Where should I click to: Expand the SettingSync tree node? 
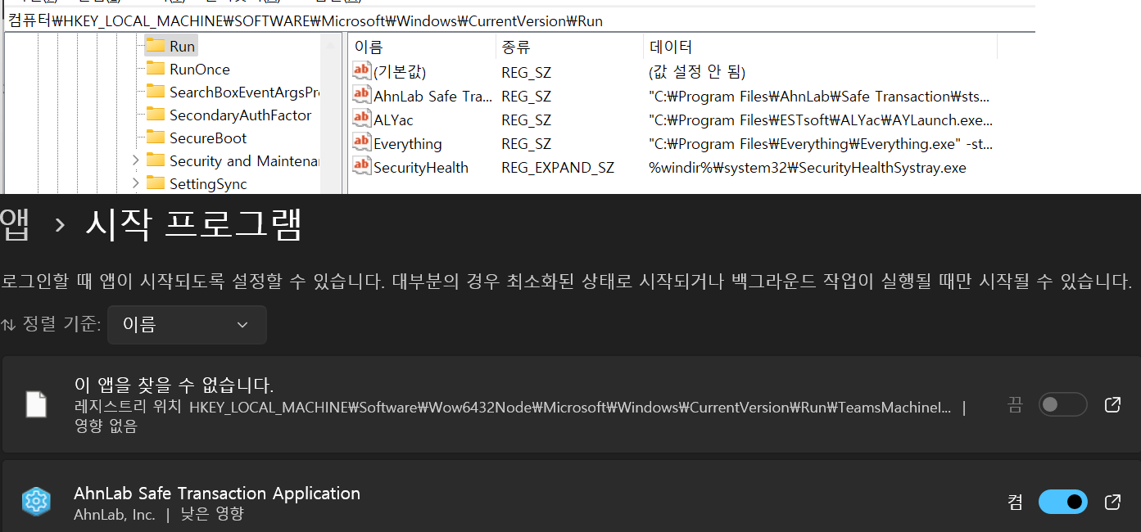(136, 183)
